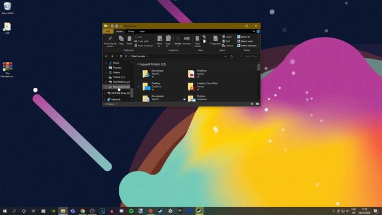This screenshot has width=382, height=215.
Task: Go back using the back arrow
Action: point(106,56)
